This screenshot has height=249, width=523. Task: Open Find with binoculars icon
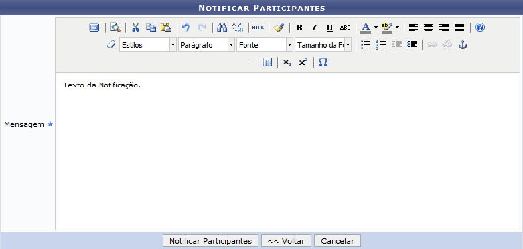(x=222, y=28)
